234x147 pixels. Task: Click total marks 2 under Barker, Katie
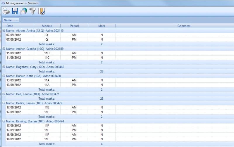101,89
